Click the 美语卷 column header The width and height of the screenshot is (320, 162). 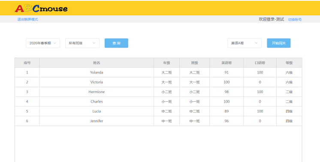coord(226,63)
